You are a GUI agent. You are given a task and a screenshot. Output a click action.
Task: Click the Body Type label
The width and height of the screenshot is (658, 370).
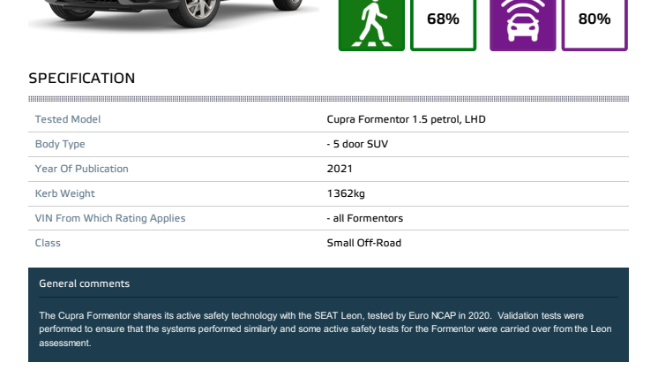tap(60, 144)
